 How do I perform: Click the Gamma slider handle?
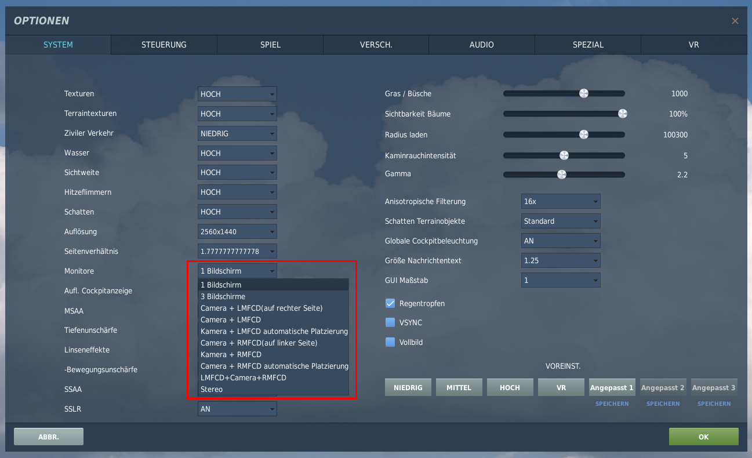click(561, 174)
